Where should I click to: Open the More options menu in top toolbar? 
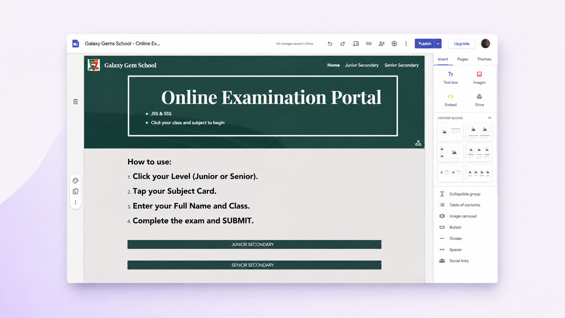pyautogui.click(x=406, y=44)
